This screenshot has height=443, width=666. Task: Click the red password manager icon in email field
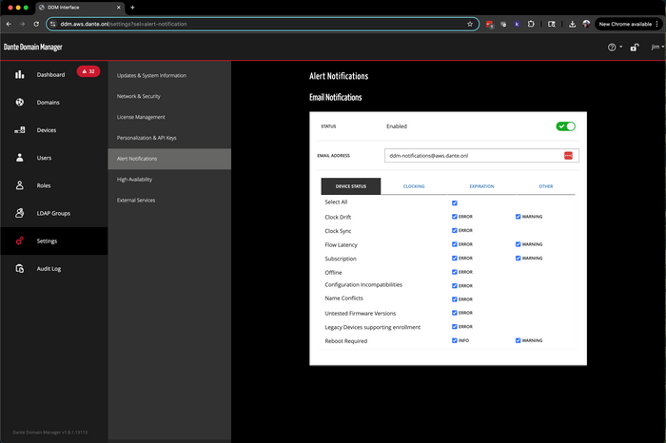point(568,156)
